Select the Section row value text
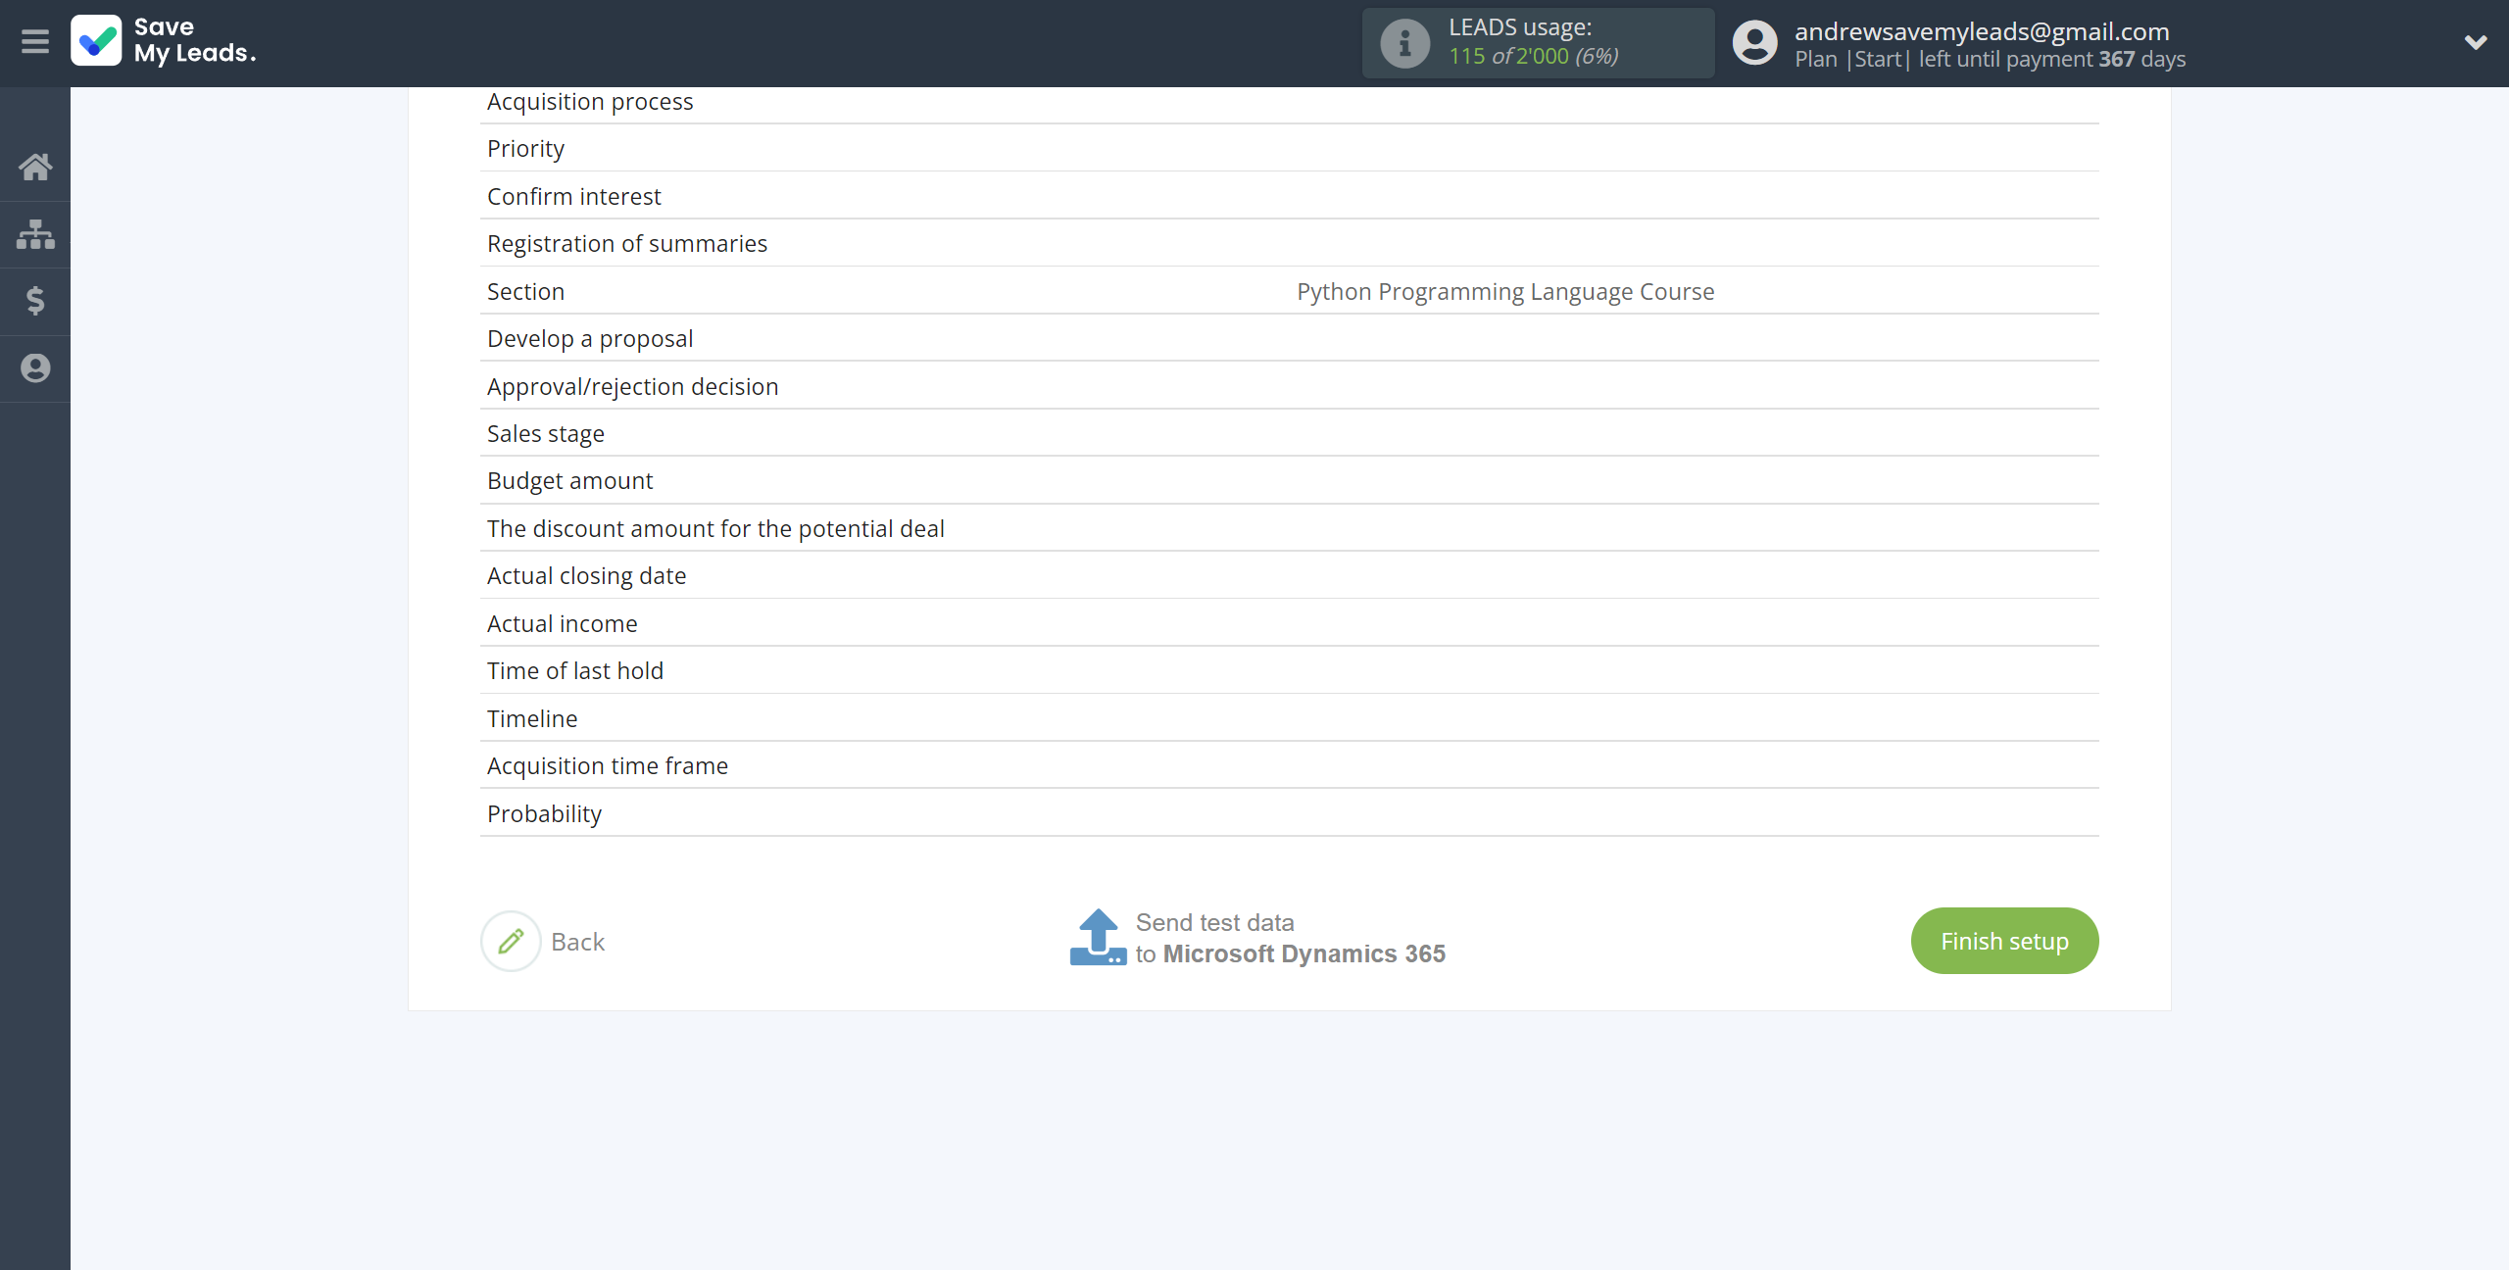The image size is (2509, 1270). (x=1505, y=292)
